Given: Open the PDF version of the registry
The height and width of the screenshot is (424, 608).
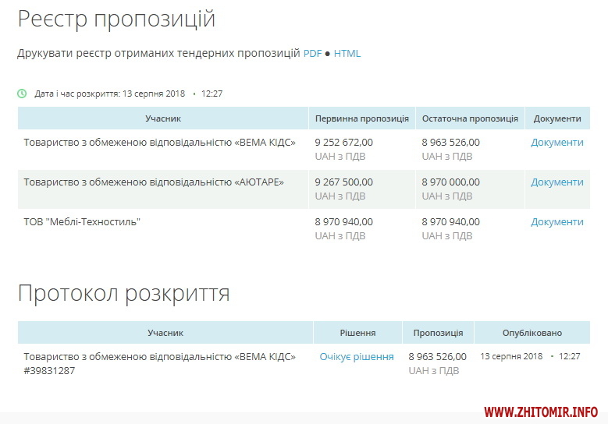Looking at the screenshot, I should coord(312,54).
